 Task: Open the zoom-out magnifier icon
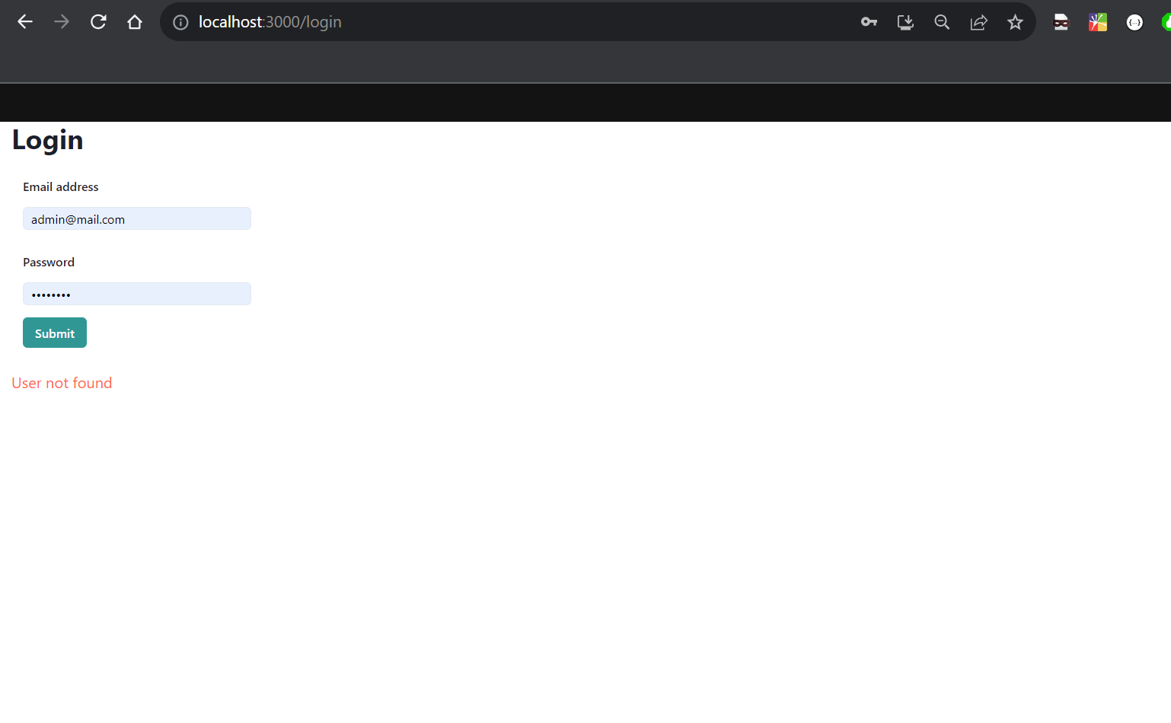tap(942, 22)
